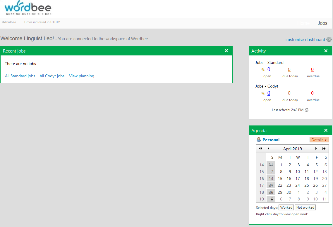Jump back one year in calendar
This screenshot has height=227, width=333.
tap(261, 149)
